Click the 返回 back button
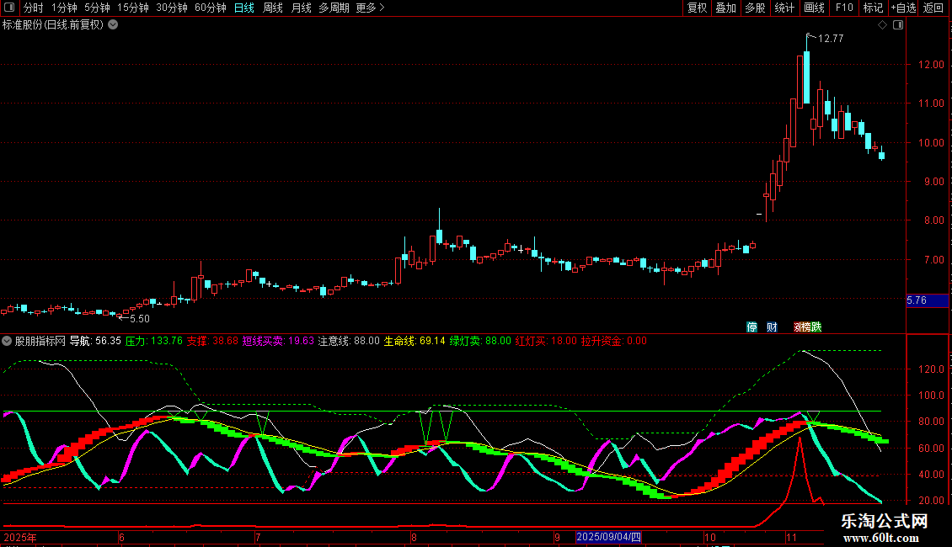The image size is (952, 547). (933, 8)
